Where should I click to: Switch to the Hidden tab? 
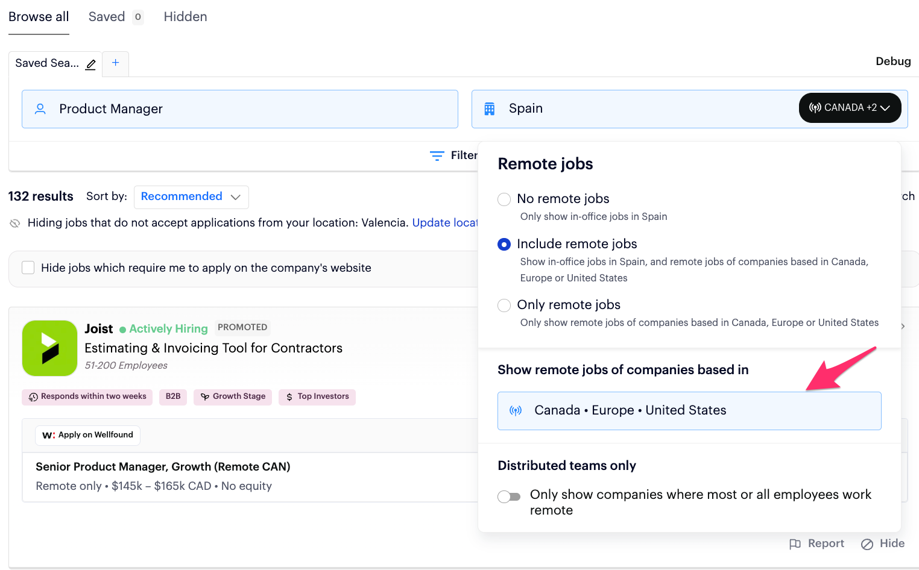185,17
